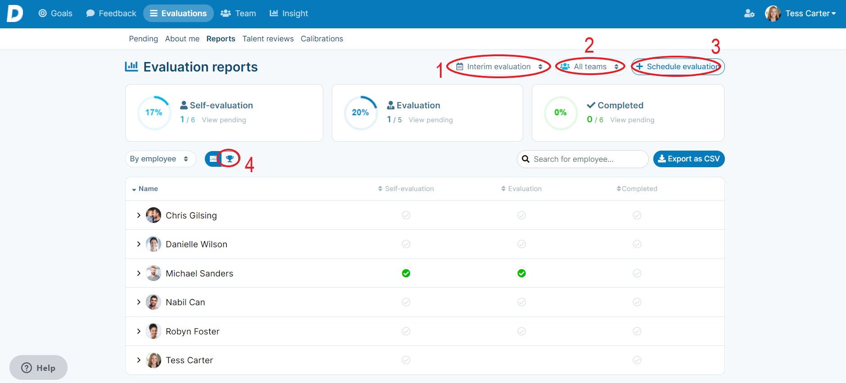
Task: Click Michael Sanders' green evaluation checkmark
Action: [521, 273]
